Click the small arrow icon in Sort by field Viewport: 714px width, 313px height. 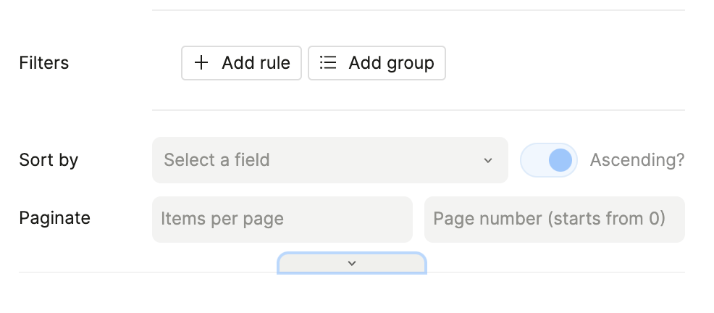(x=488, y=160)
